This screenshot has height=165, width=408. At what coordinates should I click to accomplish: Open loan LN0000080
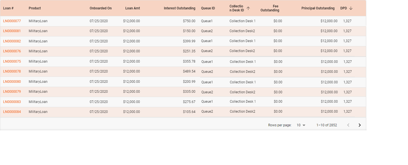tap(12, 82)
